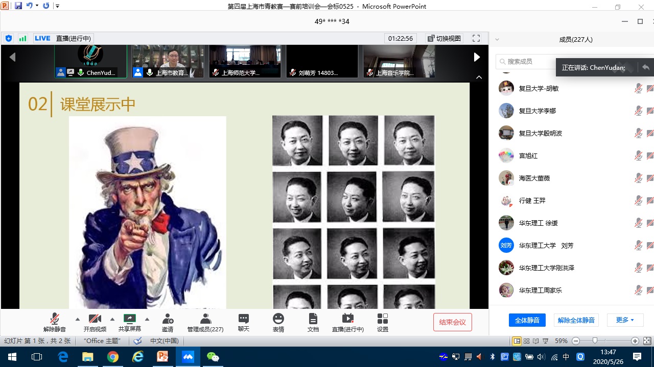This screenshot has height=367, width=654.
Task: Open Customize Quick Access Toolbar dropdown
Action: (x=57, y=6)
